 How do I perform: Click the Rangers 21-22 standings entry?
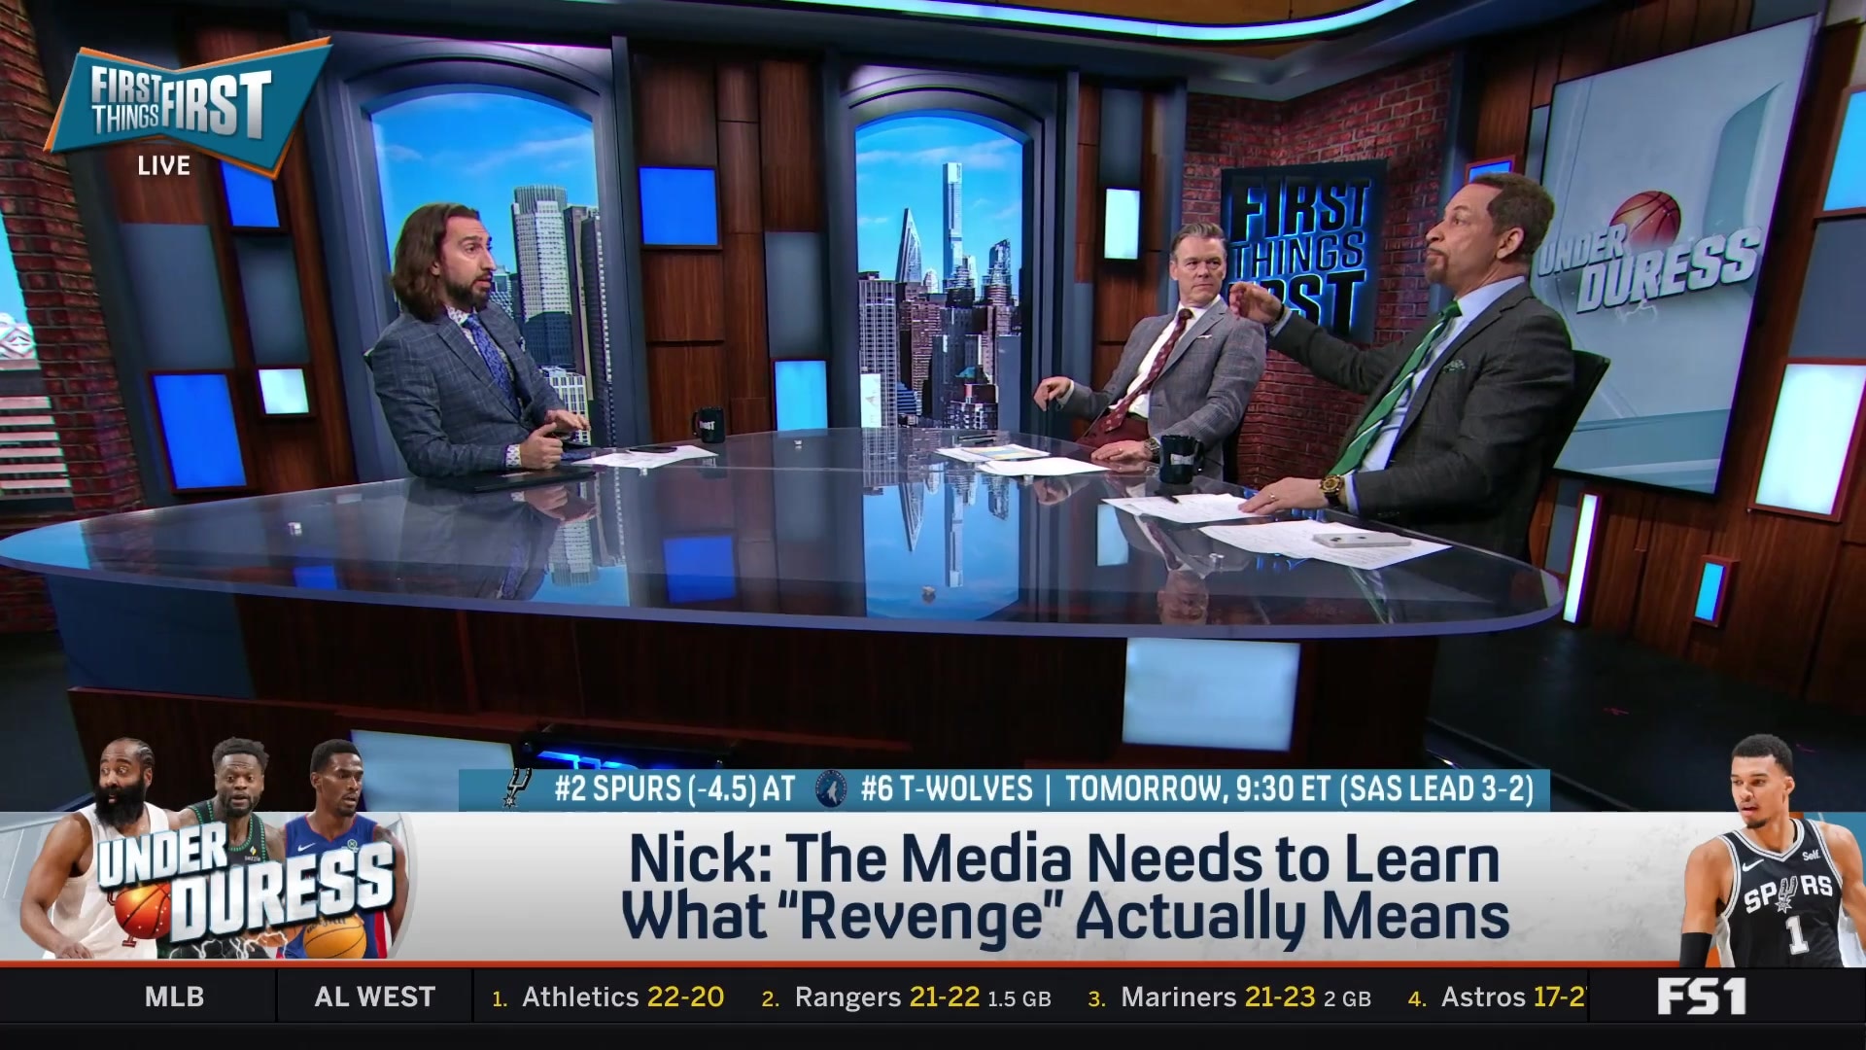907,997
